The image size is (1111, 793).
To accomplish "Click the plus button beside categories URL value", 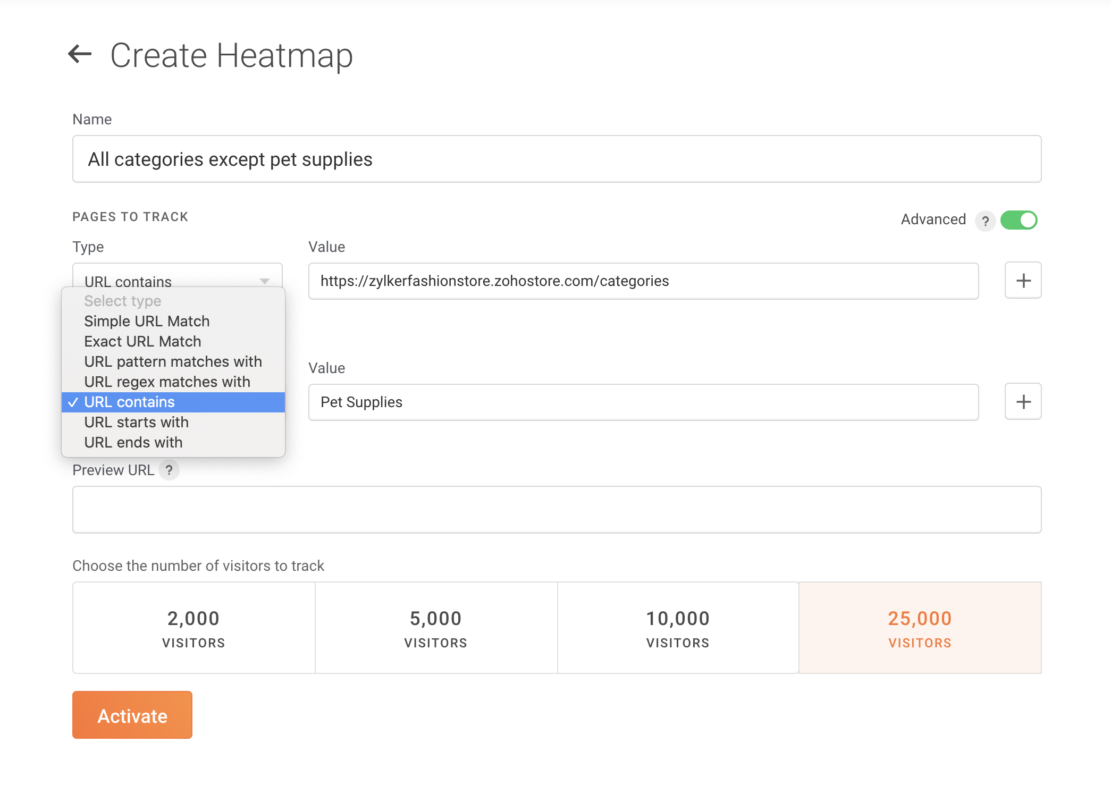I will [x=1023, y=281].
